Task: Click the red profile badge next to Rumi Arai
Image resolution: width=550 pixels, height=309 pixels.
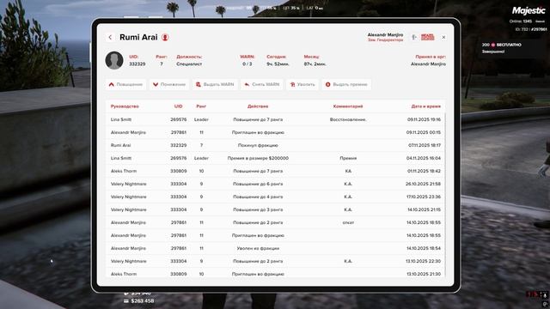Action: pos(165,37)
